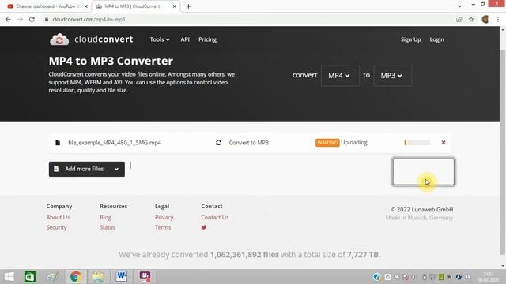
Task: Open the Terms link under Legal
Action: point(163,227)
